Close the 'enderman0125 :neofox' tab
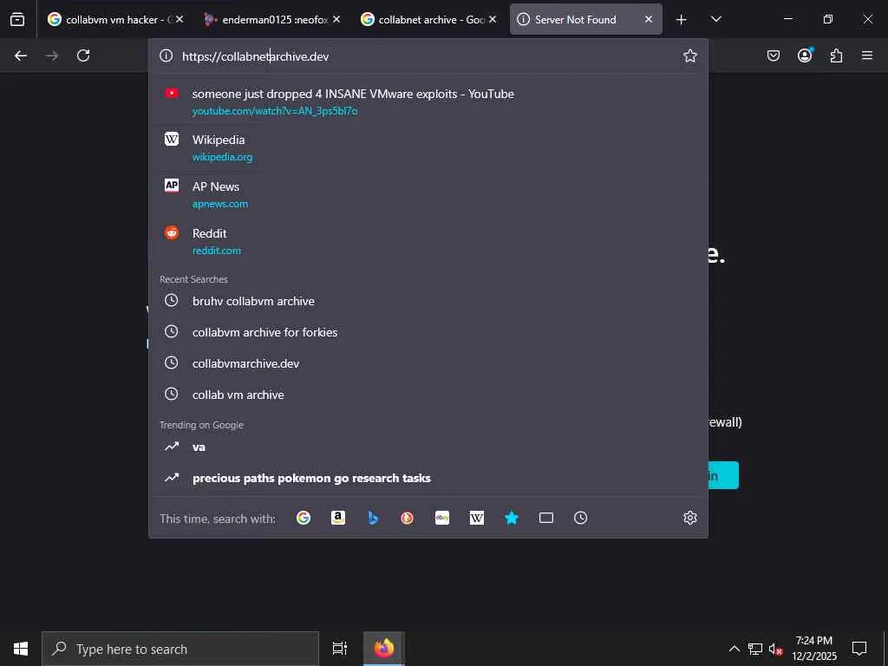This screenshot has width=888, height=666. pos(336,19)
